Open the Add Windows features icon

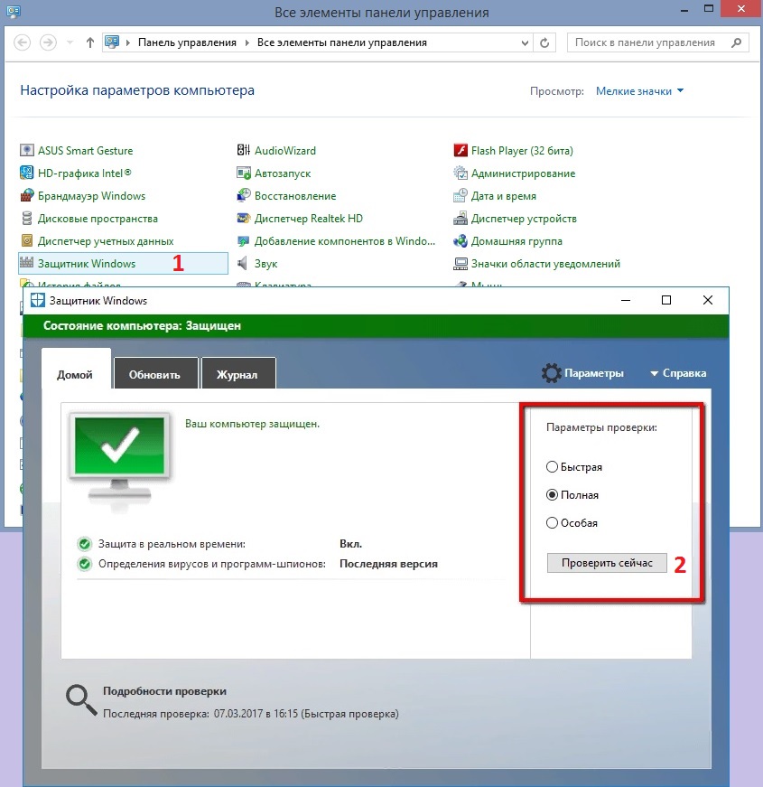coord(243,240)
